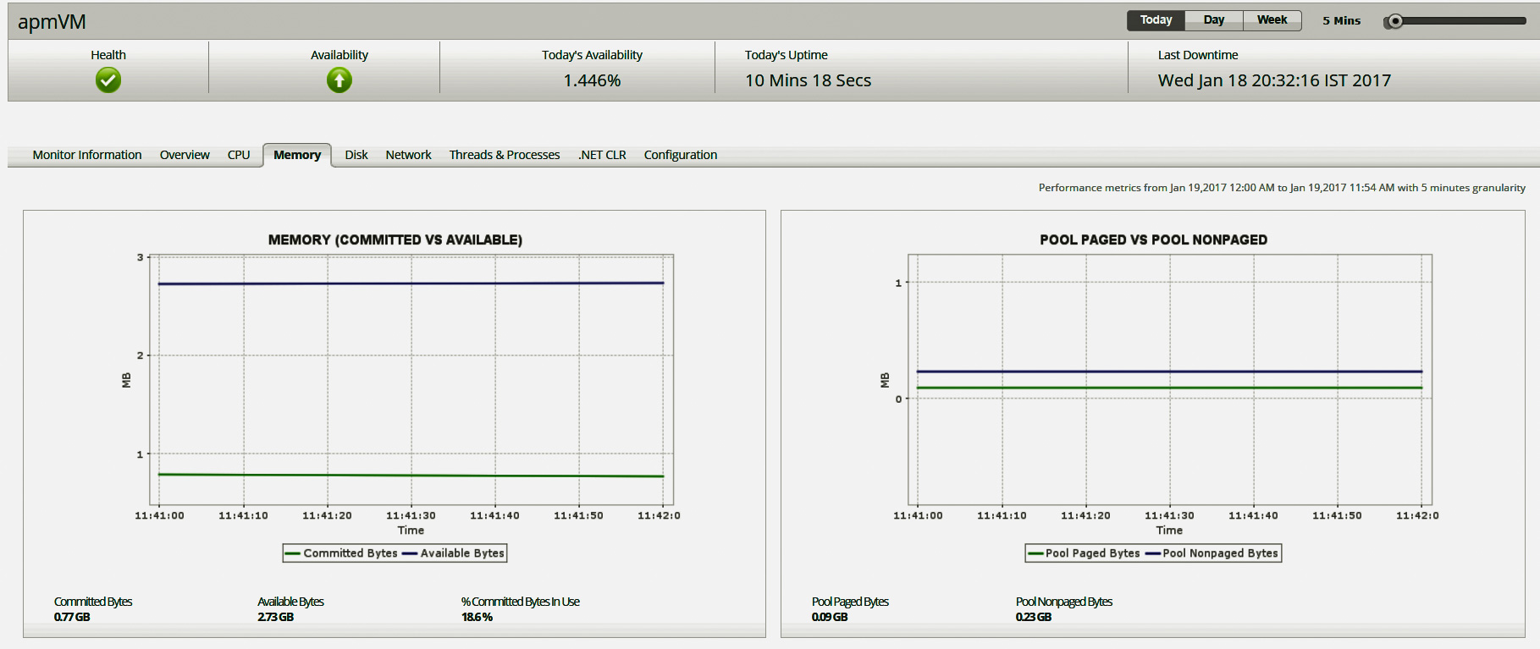Viewport: 1540px width, 649px height.
Task: Switch to the .NET CLR tab
Action: click(602, 155)
